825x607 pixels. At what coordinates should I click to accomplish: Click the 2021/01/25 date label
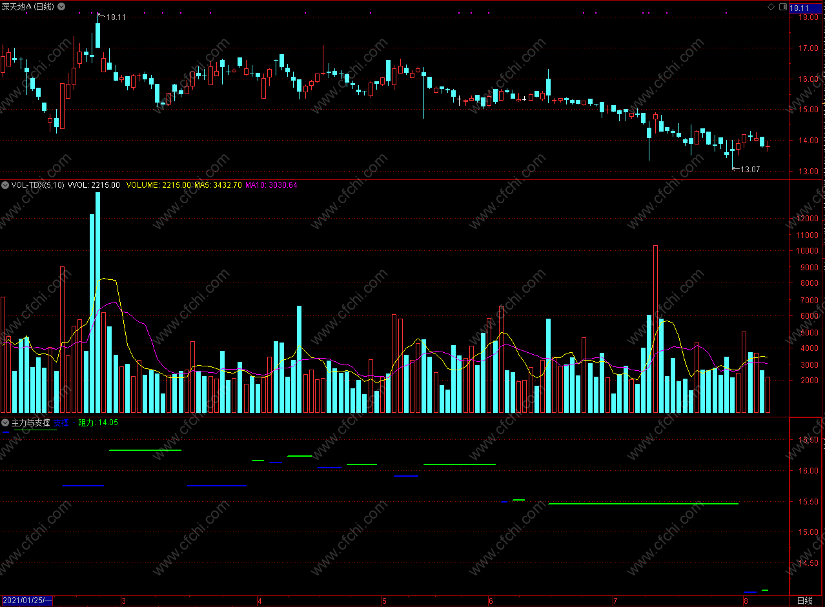tap(27, 601)
